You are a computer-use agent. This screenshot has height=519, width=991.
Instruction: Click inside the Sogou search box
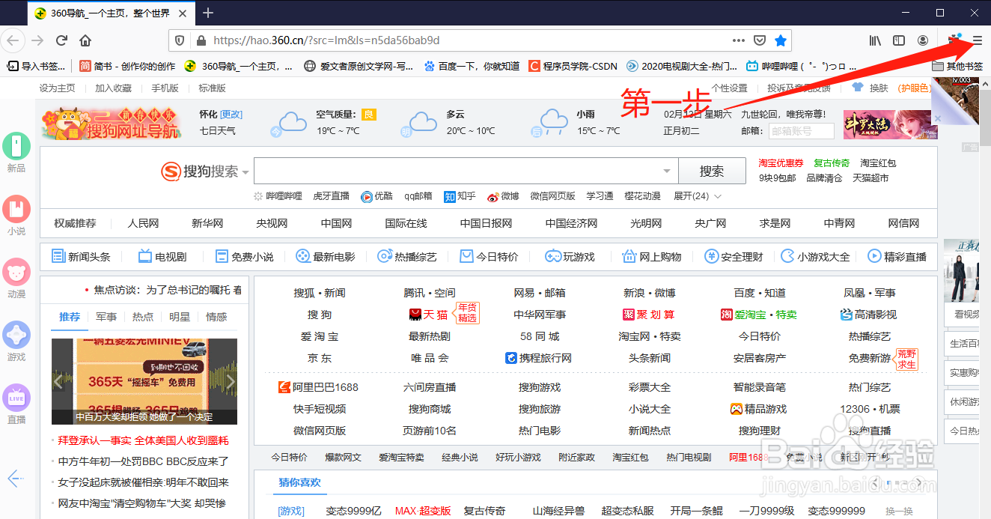(x=466, y=171)
